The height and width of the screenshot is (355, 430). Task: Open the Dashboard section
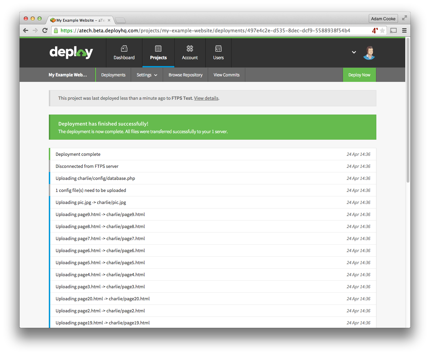[x=124, y=52]
